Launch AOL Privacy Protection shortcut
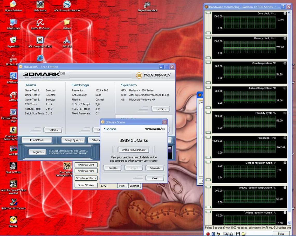Viewport: 296px width, 236px height. (x=67, y=6)
